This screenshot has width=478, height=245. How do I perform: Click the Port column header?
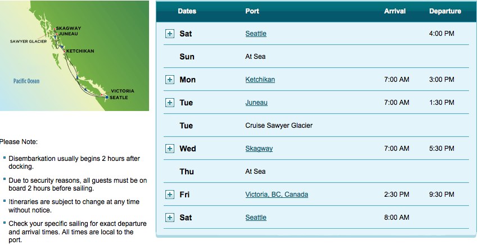tap(252, 11)
